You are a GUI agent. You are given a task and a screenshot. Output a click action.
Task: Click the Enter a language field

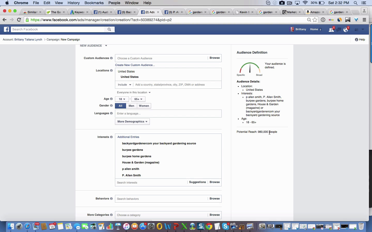pos(168,114)
